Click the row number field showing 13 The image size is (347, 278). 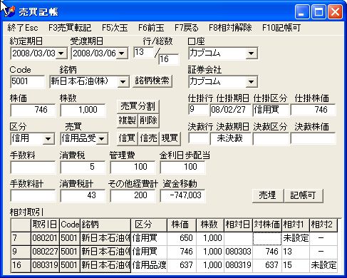[x=143, y=52]
